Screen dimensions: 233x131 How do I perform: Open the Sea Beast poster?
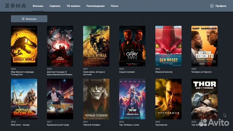(168, 46)
